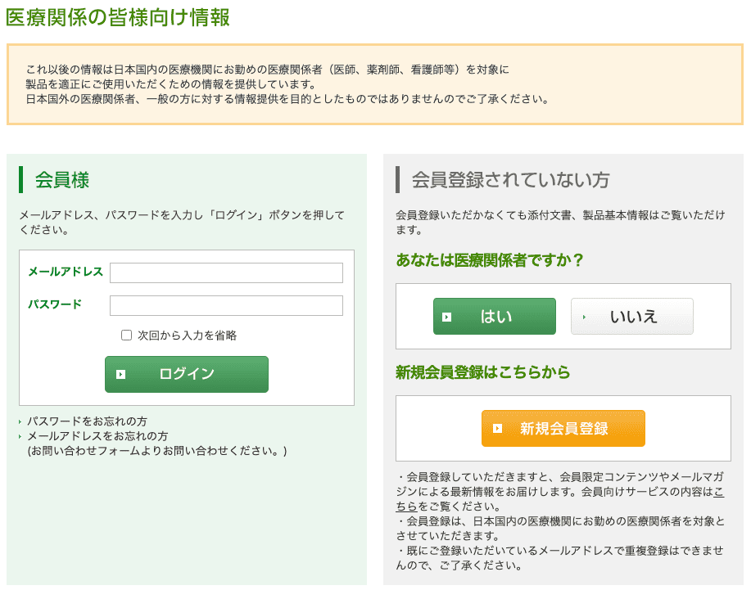Click the orange 新規会員登録 button

563,428
